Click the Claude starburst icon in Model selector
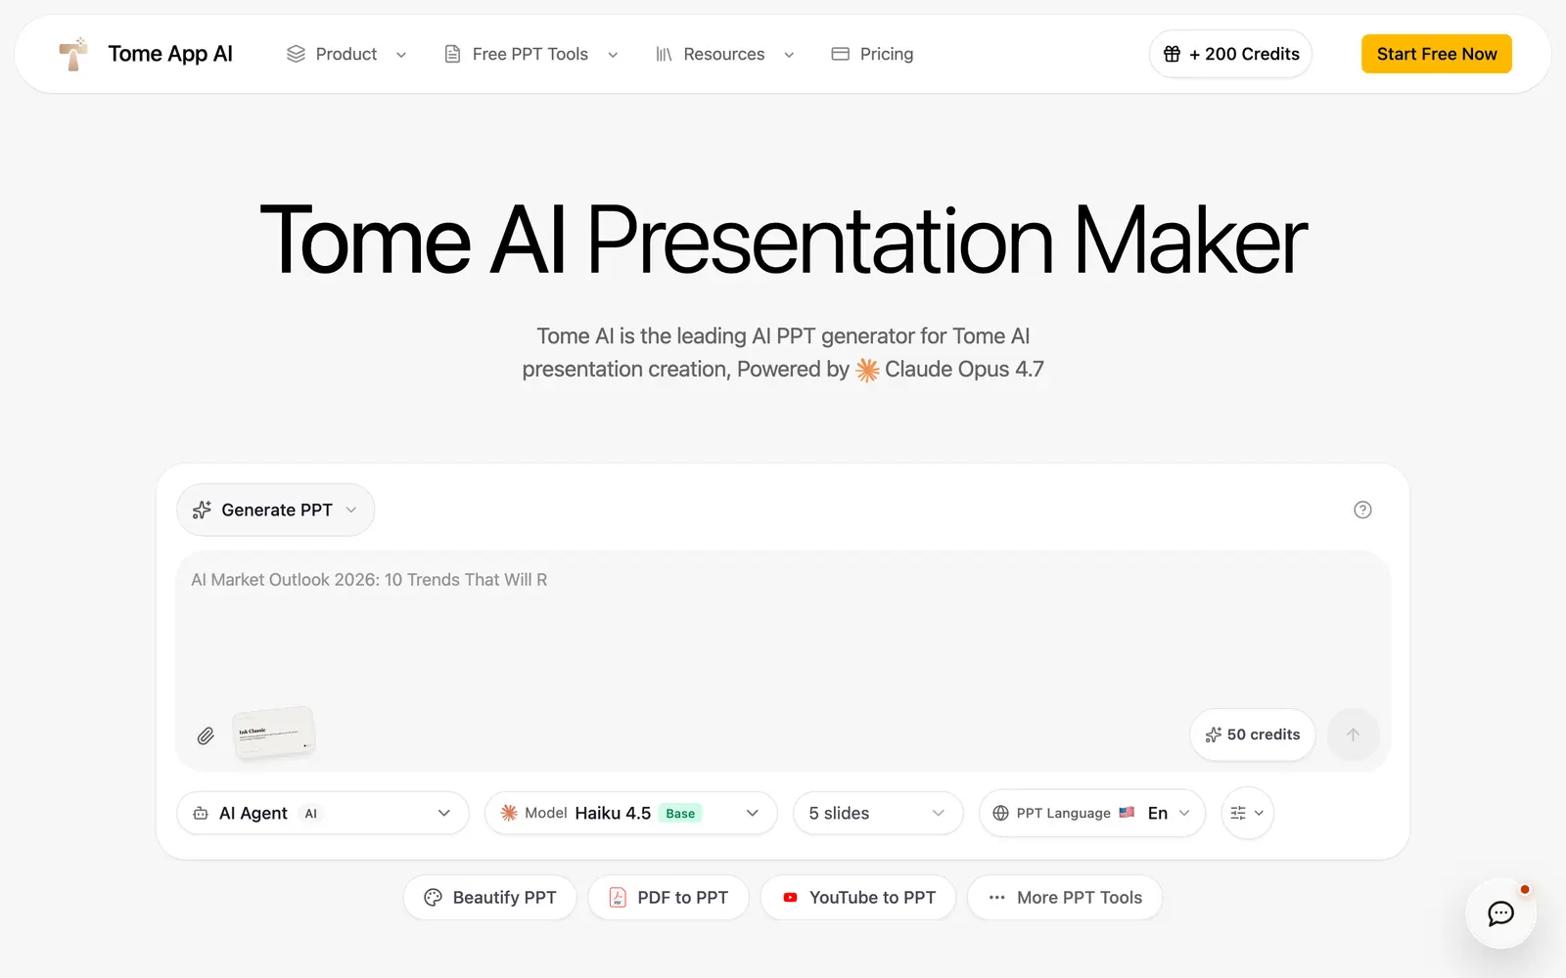The image size is (1566, 978). point(509,813)
